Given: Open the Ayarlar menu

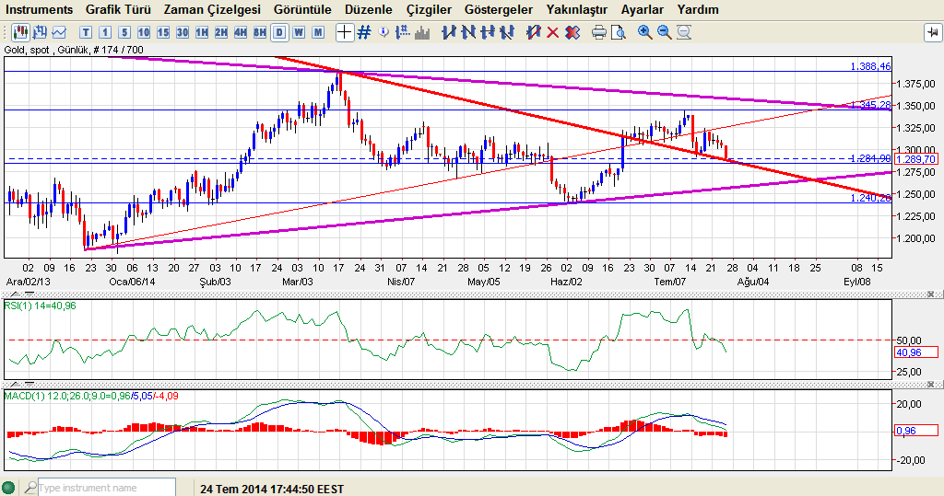Looking at the screenshot, I should pos(643,9).
